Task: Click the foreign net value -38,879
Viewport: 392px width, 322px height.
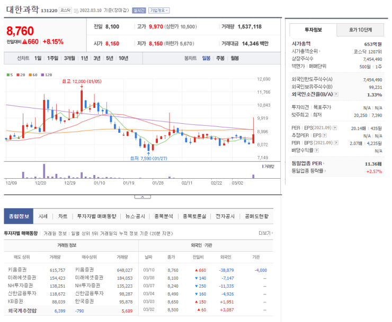Action: [227, 270]
